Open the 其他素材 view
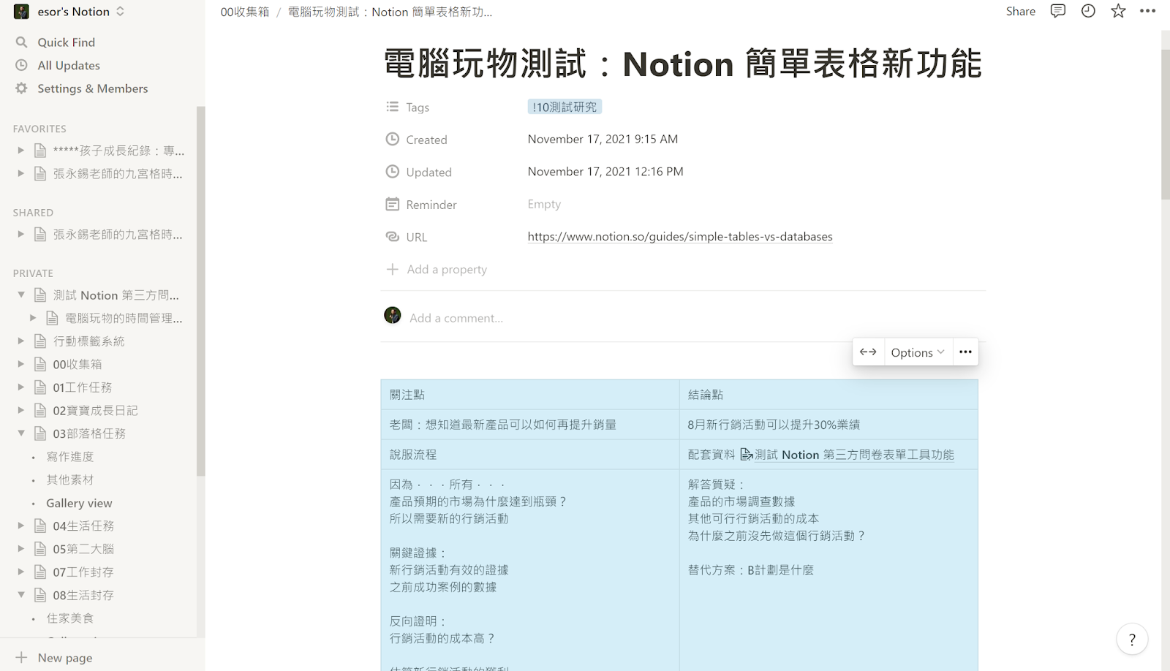1170x671 pixels. pyautogui.click(x=70, y=479)
